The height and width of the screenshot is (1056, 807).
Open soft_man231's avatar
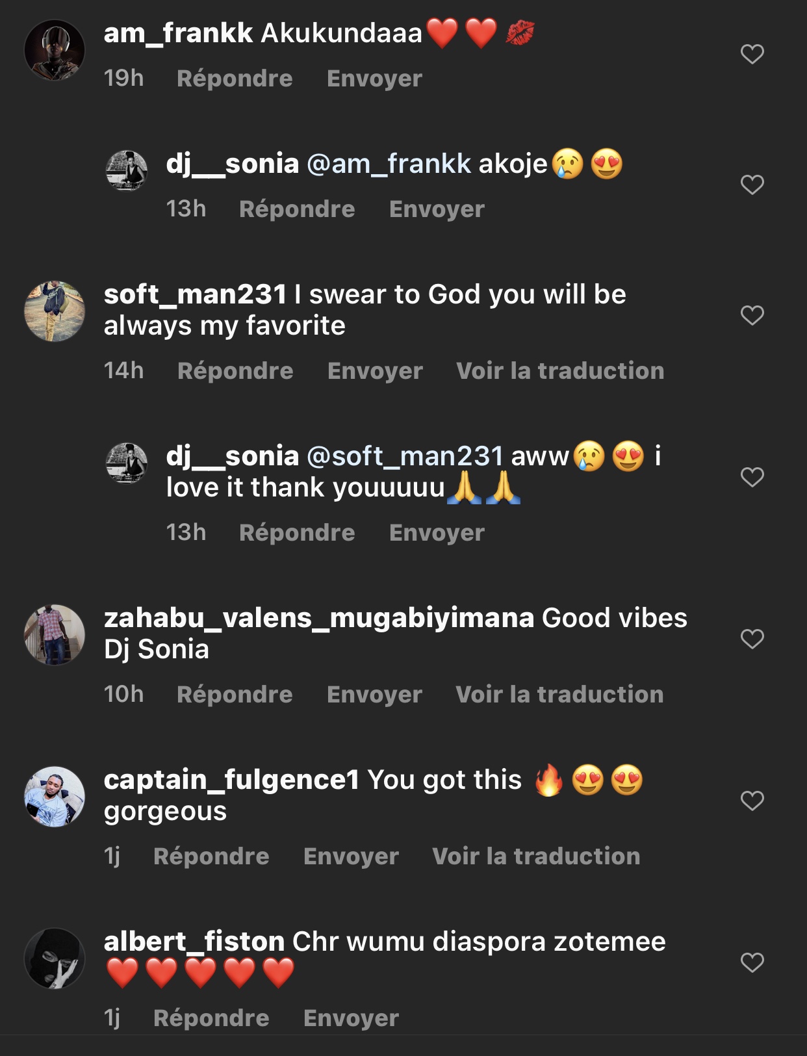tap(55, 311)
